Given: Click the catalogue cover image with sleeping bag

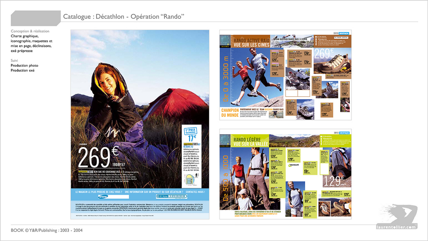Looking at the screenshot, I should point(140,124).
